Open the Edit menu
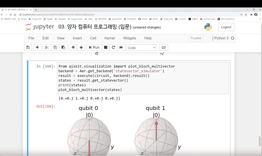This screenshot has width=262, height=156. (46, 38)
